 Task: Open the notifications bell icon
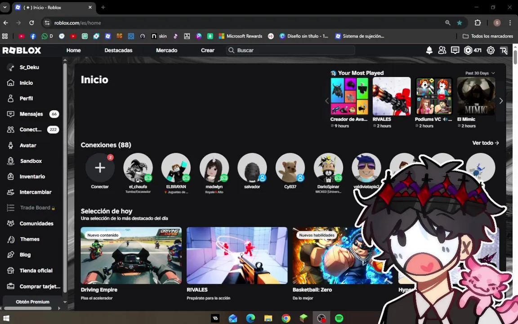pyautogui.click(x=429, y=50)
